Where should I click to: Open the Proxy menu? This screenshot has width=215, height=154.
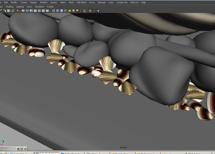[x=92, y=3]
